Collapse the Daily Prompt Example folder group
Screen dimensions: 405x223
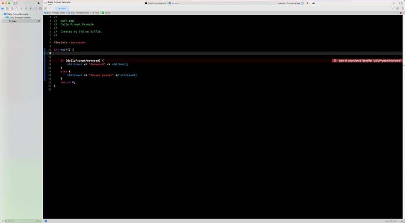pyautogui.click(x=5, y=18)
